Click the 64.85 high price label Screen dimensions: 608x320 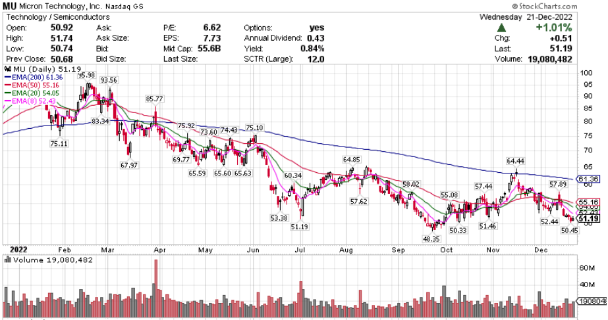coord(351,160)
